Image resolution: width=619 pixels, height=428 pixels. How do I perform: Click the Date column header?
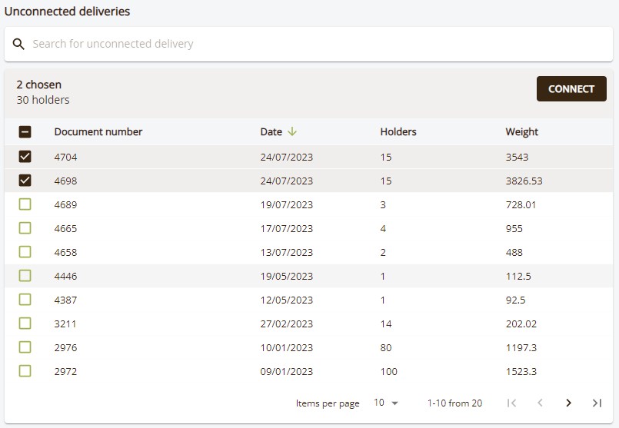coord(271,131)
